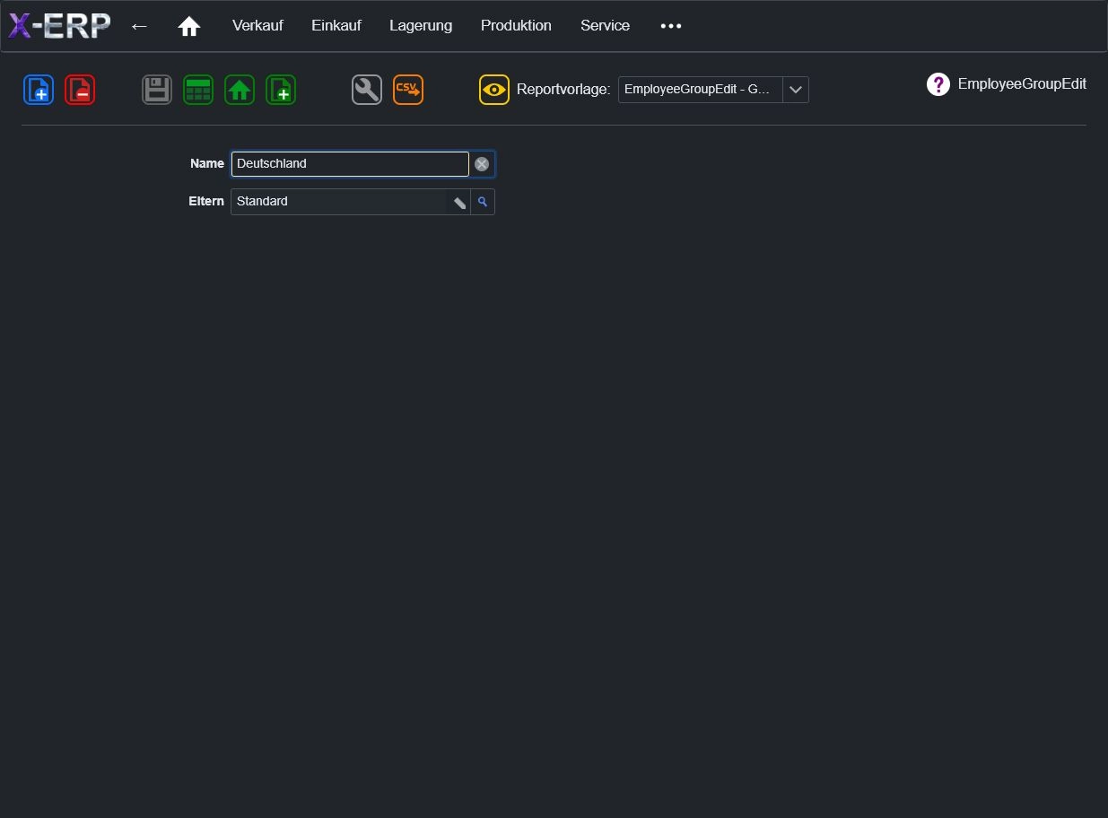This screenshot has height=818, width=1108.
Task: Click the Reportvorlage label text
Action: pos(563,90)
